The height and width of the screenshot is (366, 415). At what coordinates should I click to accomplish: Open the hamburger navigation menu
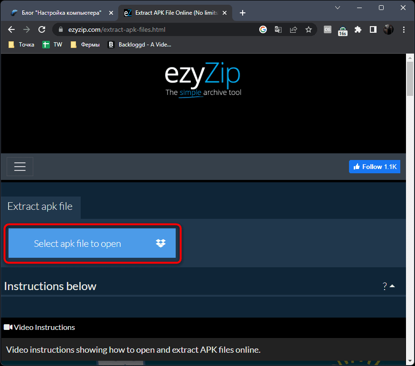pyautogui.click(x=20, y=167)
